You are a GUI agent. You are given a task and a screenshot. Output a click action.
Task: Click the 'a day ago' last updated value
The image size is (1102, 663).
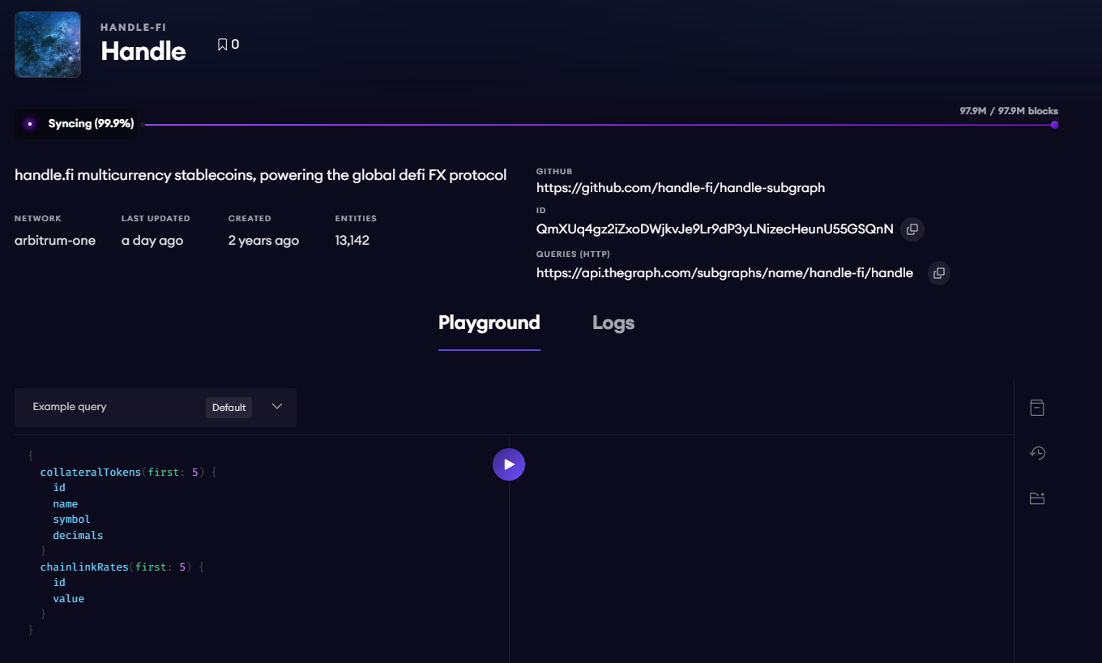pyautogui.click(x=152, y=241)
